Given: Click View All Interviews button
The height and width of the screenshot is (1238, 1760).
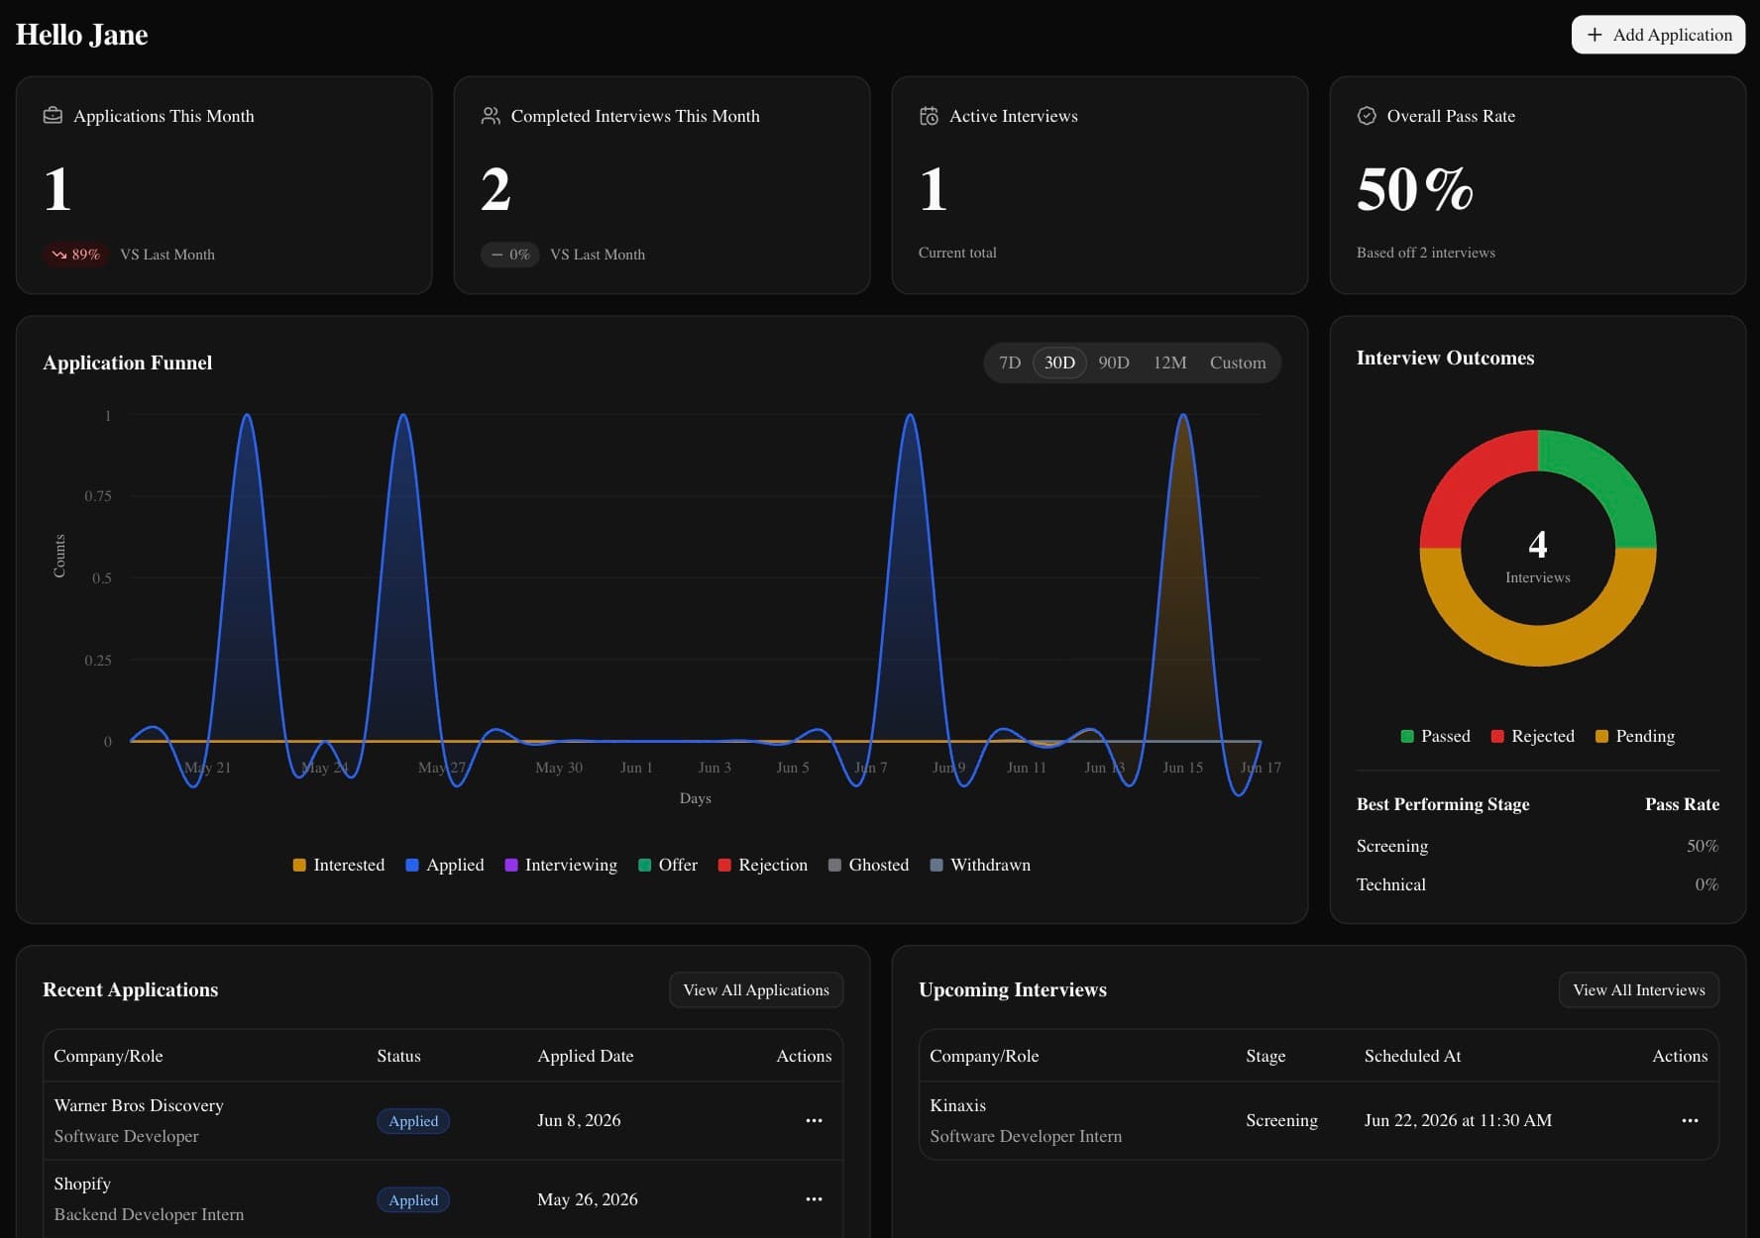Looking at the screenshot, I should pyautogui.click(x=1639, y=990).
